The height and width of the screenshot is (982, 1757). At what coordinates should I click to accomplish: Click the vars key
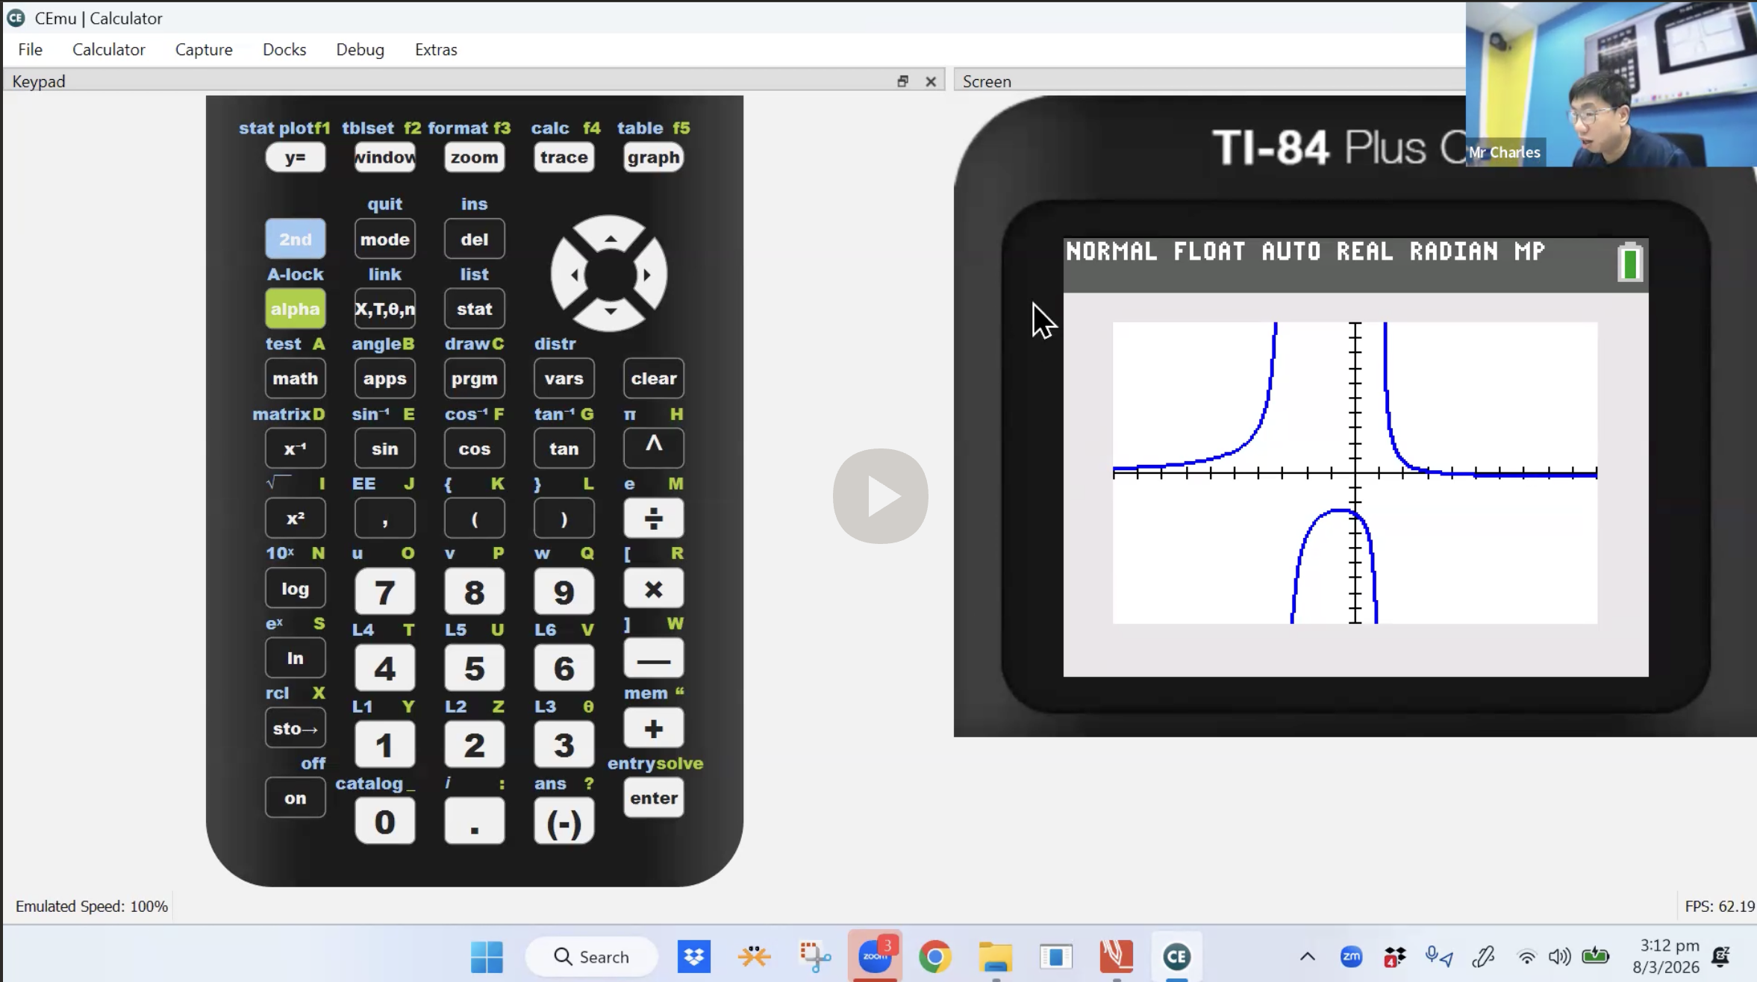coord(564,378)
